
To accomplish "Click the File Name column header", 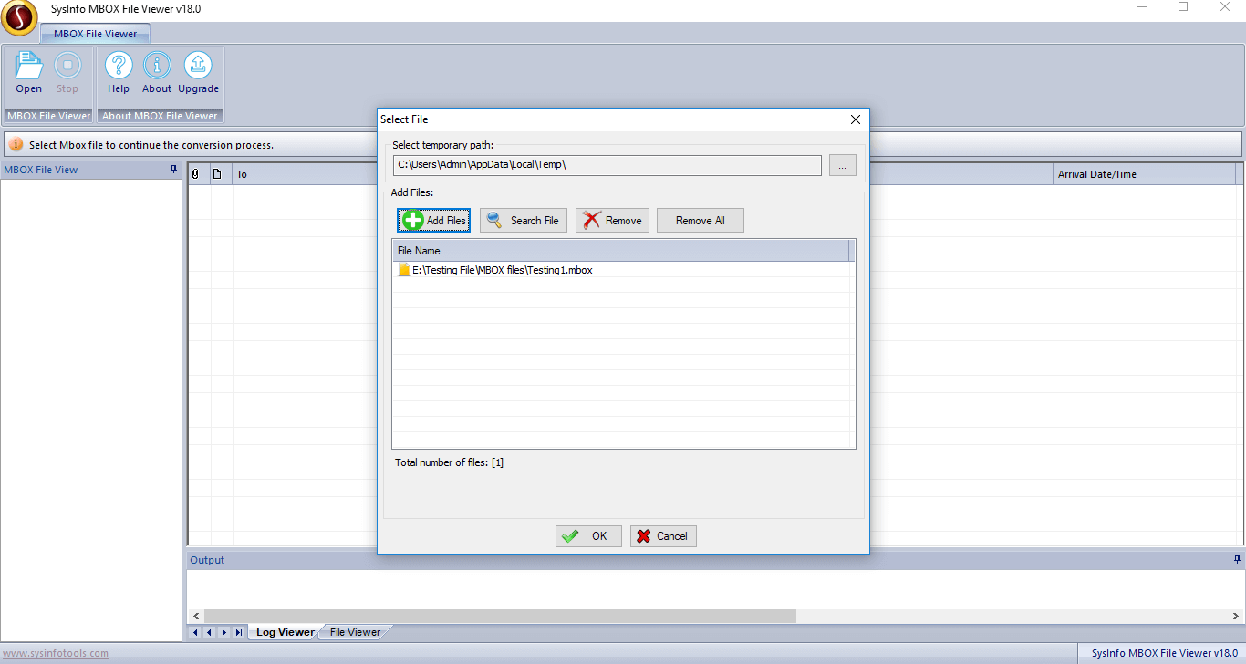I will point(620,251).
